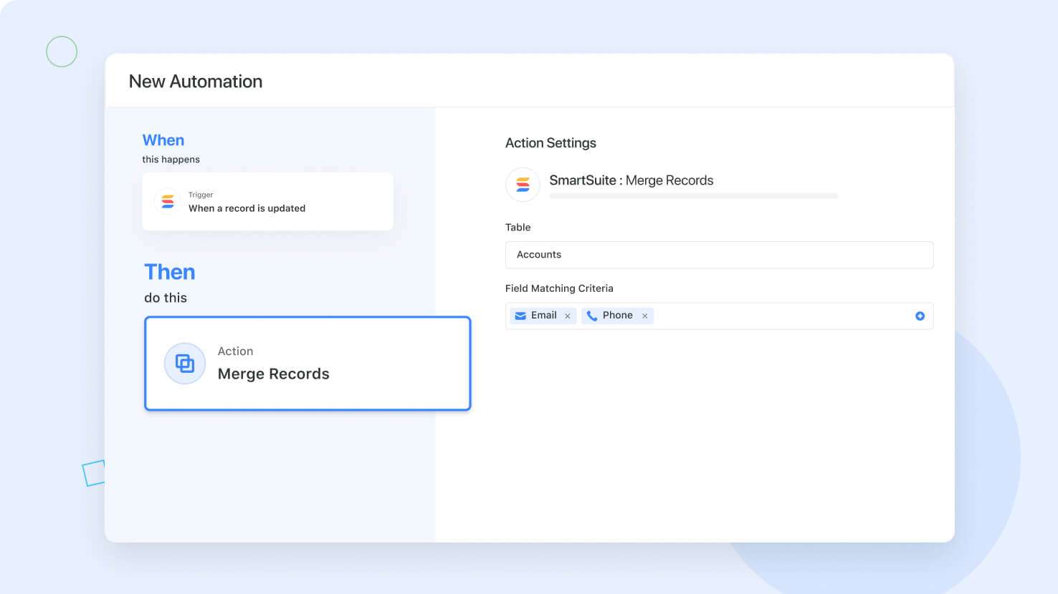Click the Merge Records overlapping-squares icon
Image resolution: width=1058 pixels, height=594 pixels.
tap(185, 364)
